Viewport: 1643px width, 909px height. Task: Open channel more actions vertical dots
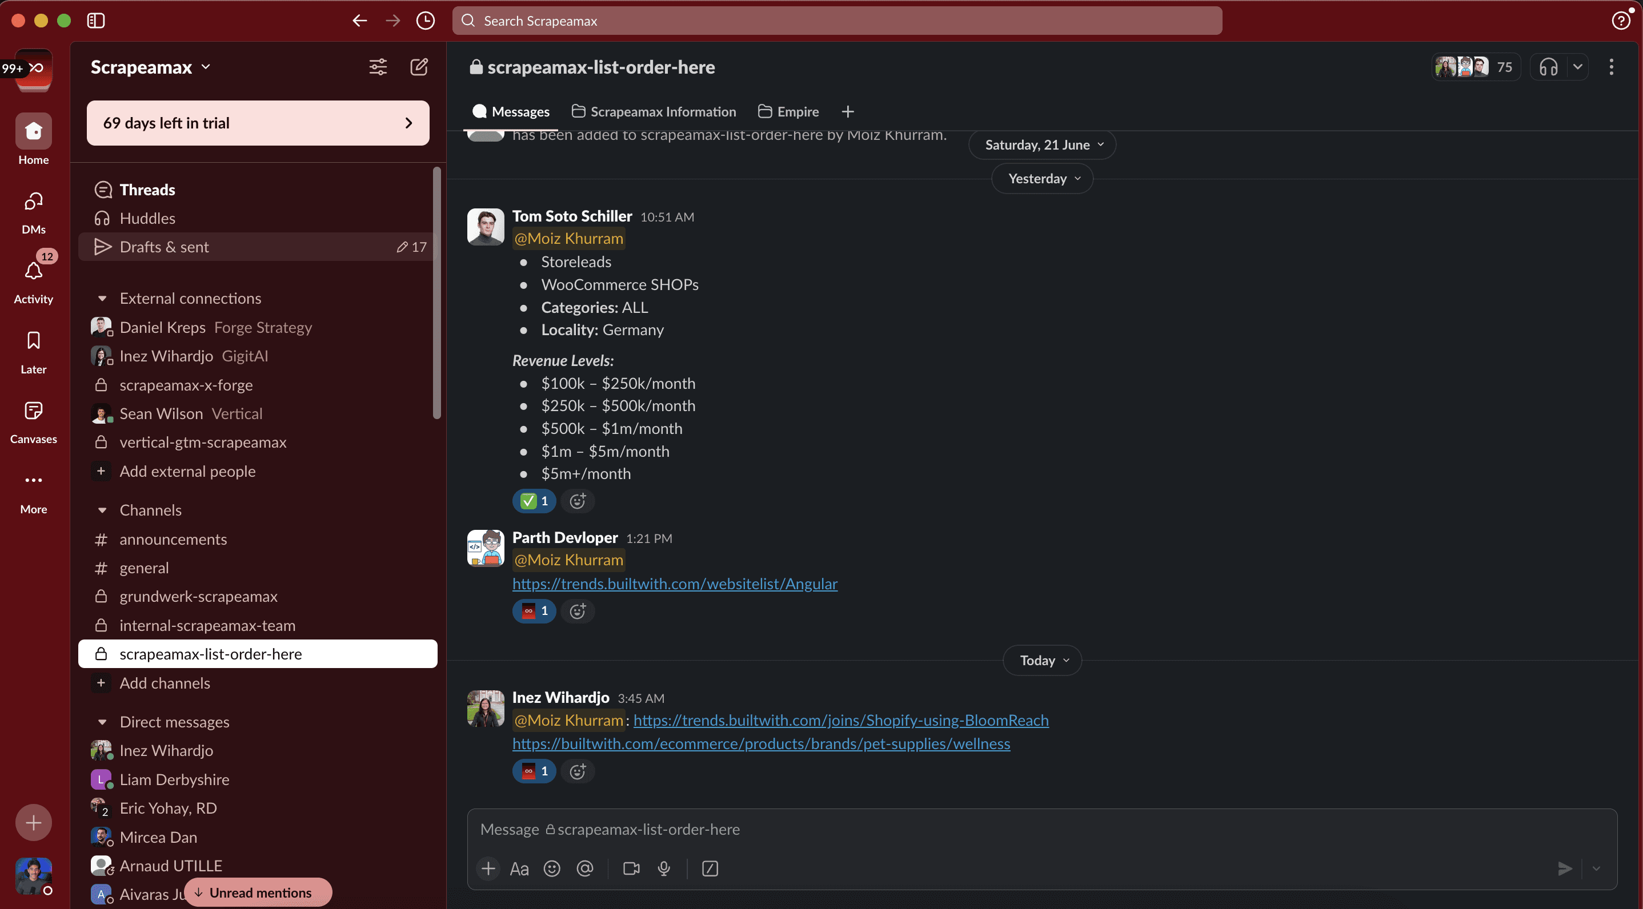click(x=1611, y=67)
